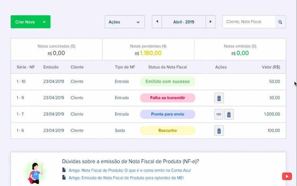Click the value 100,00
This screenshot has width=297, height=186.
click(x=274, y=131)
